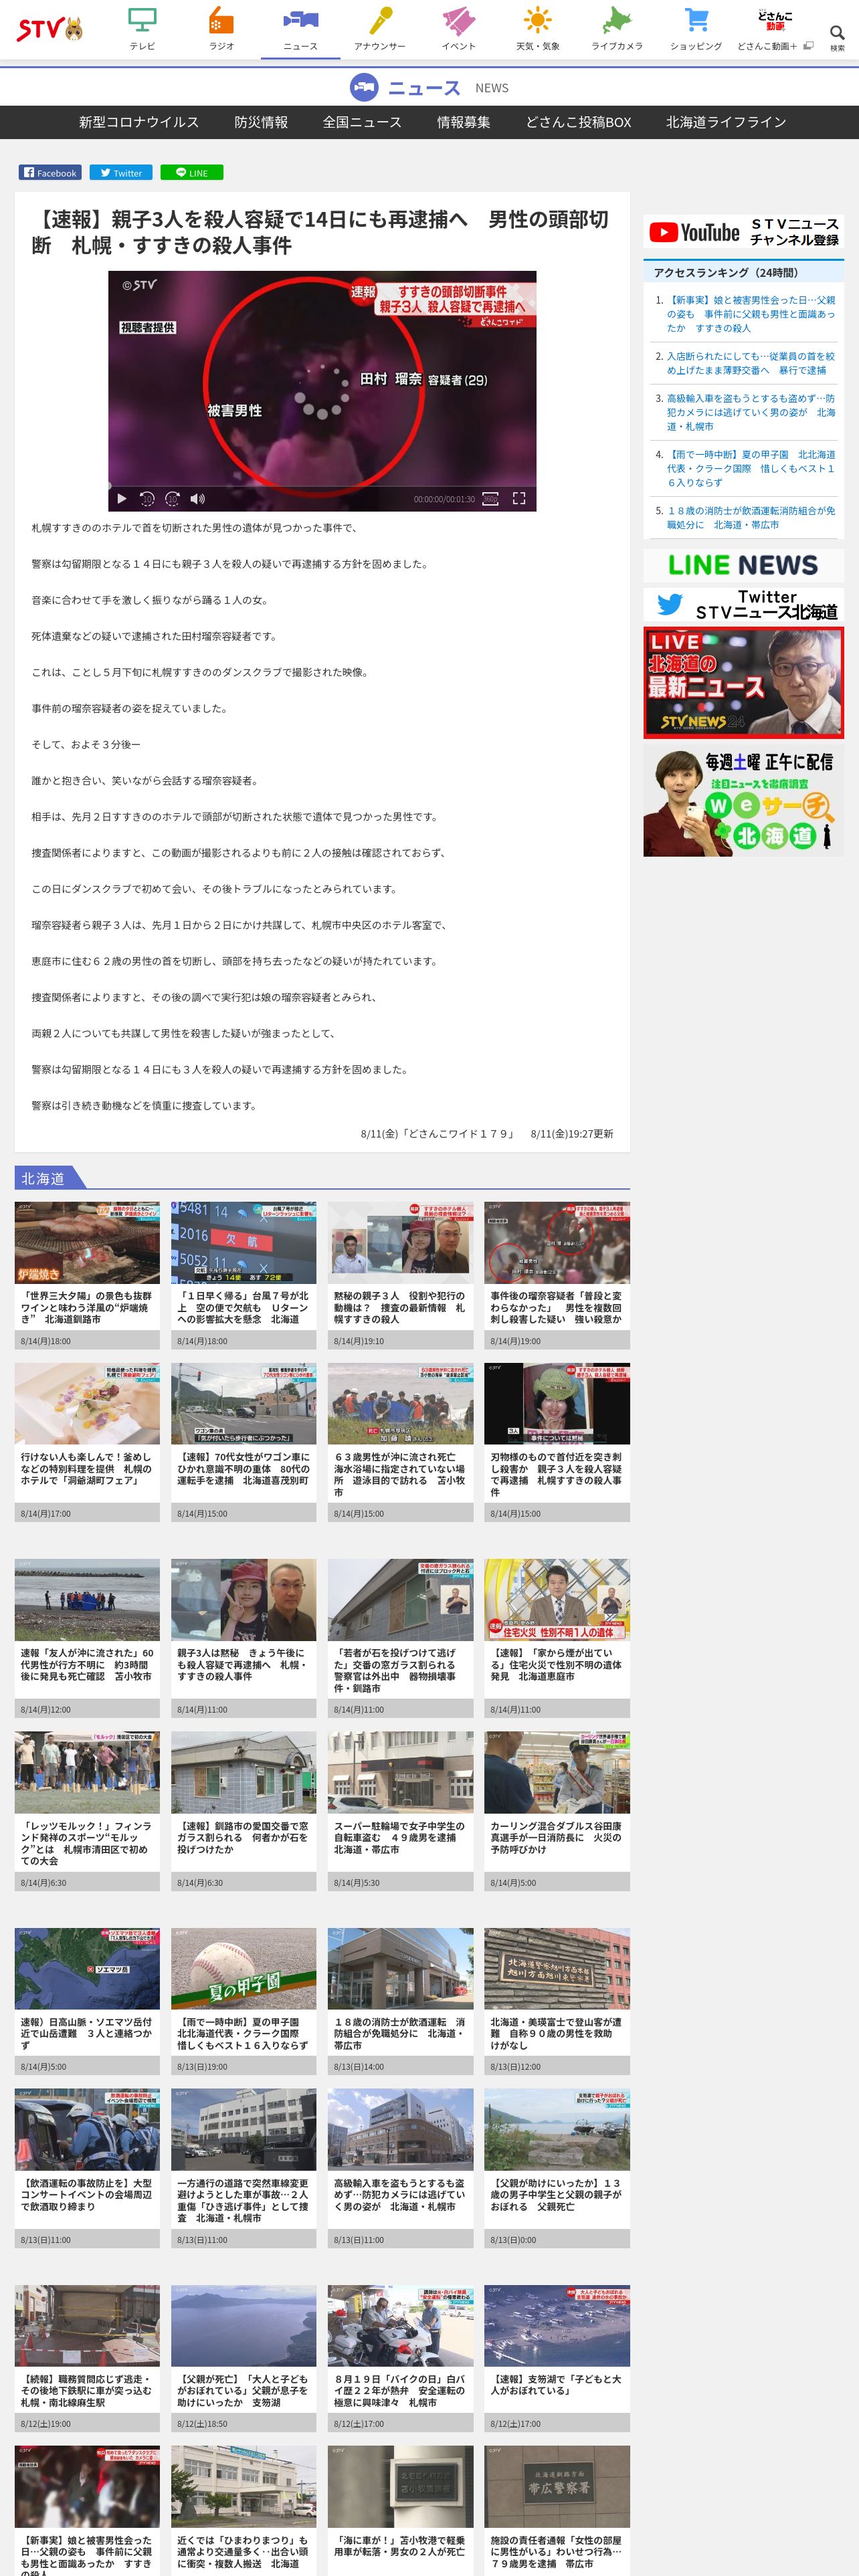
Task: Open 友人が沖に流された article link
Action: click(87, 1664)
